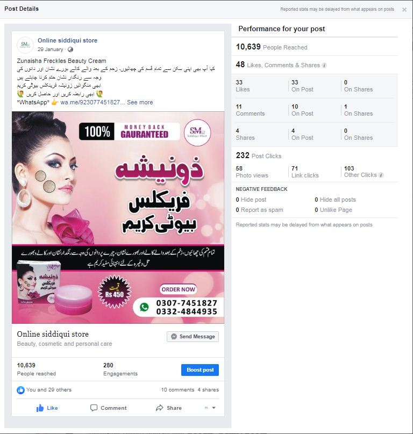View the 10 comments list
413x434 pixels.
[x=177, y=390]
